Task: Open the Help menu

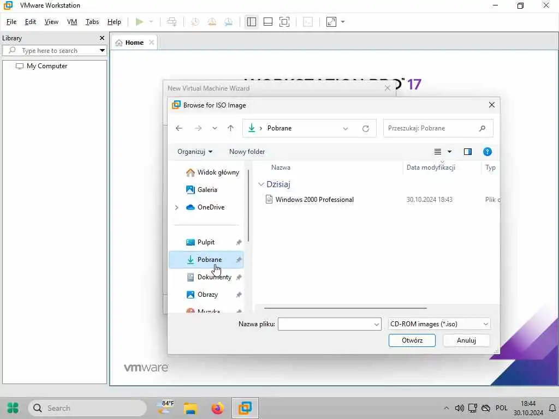Action: coord(114,22)
